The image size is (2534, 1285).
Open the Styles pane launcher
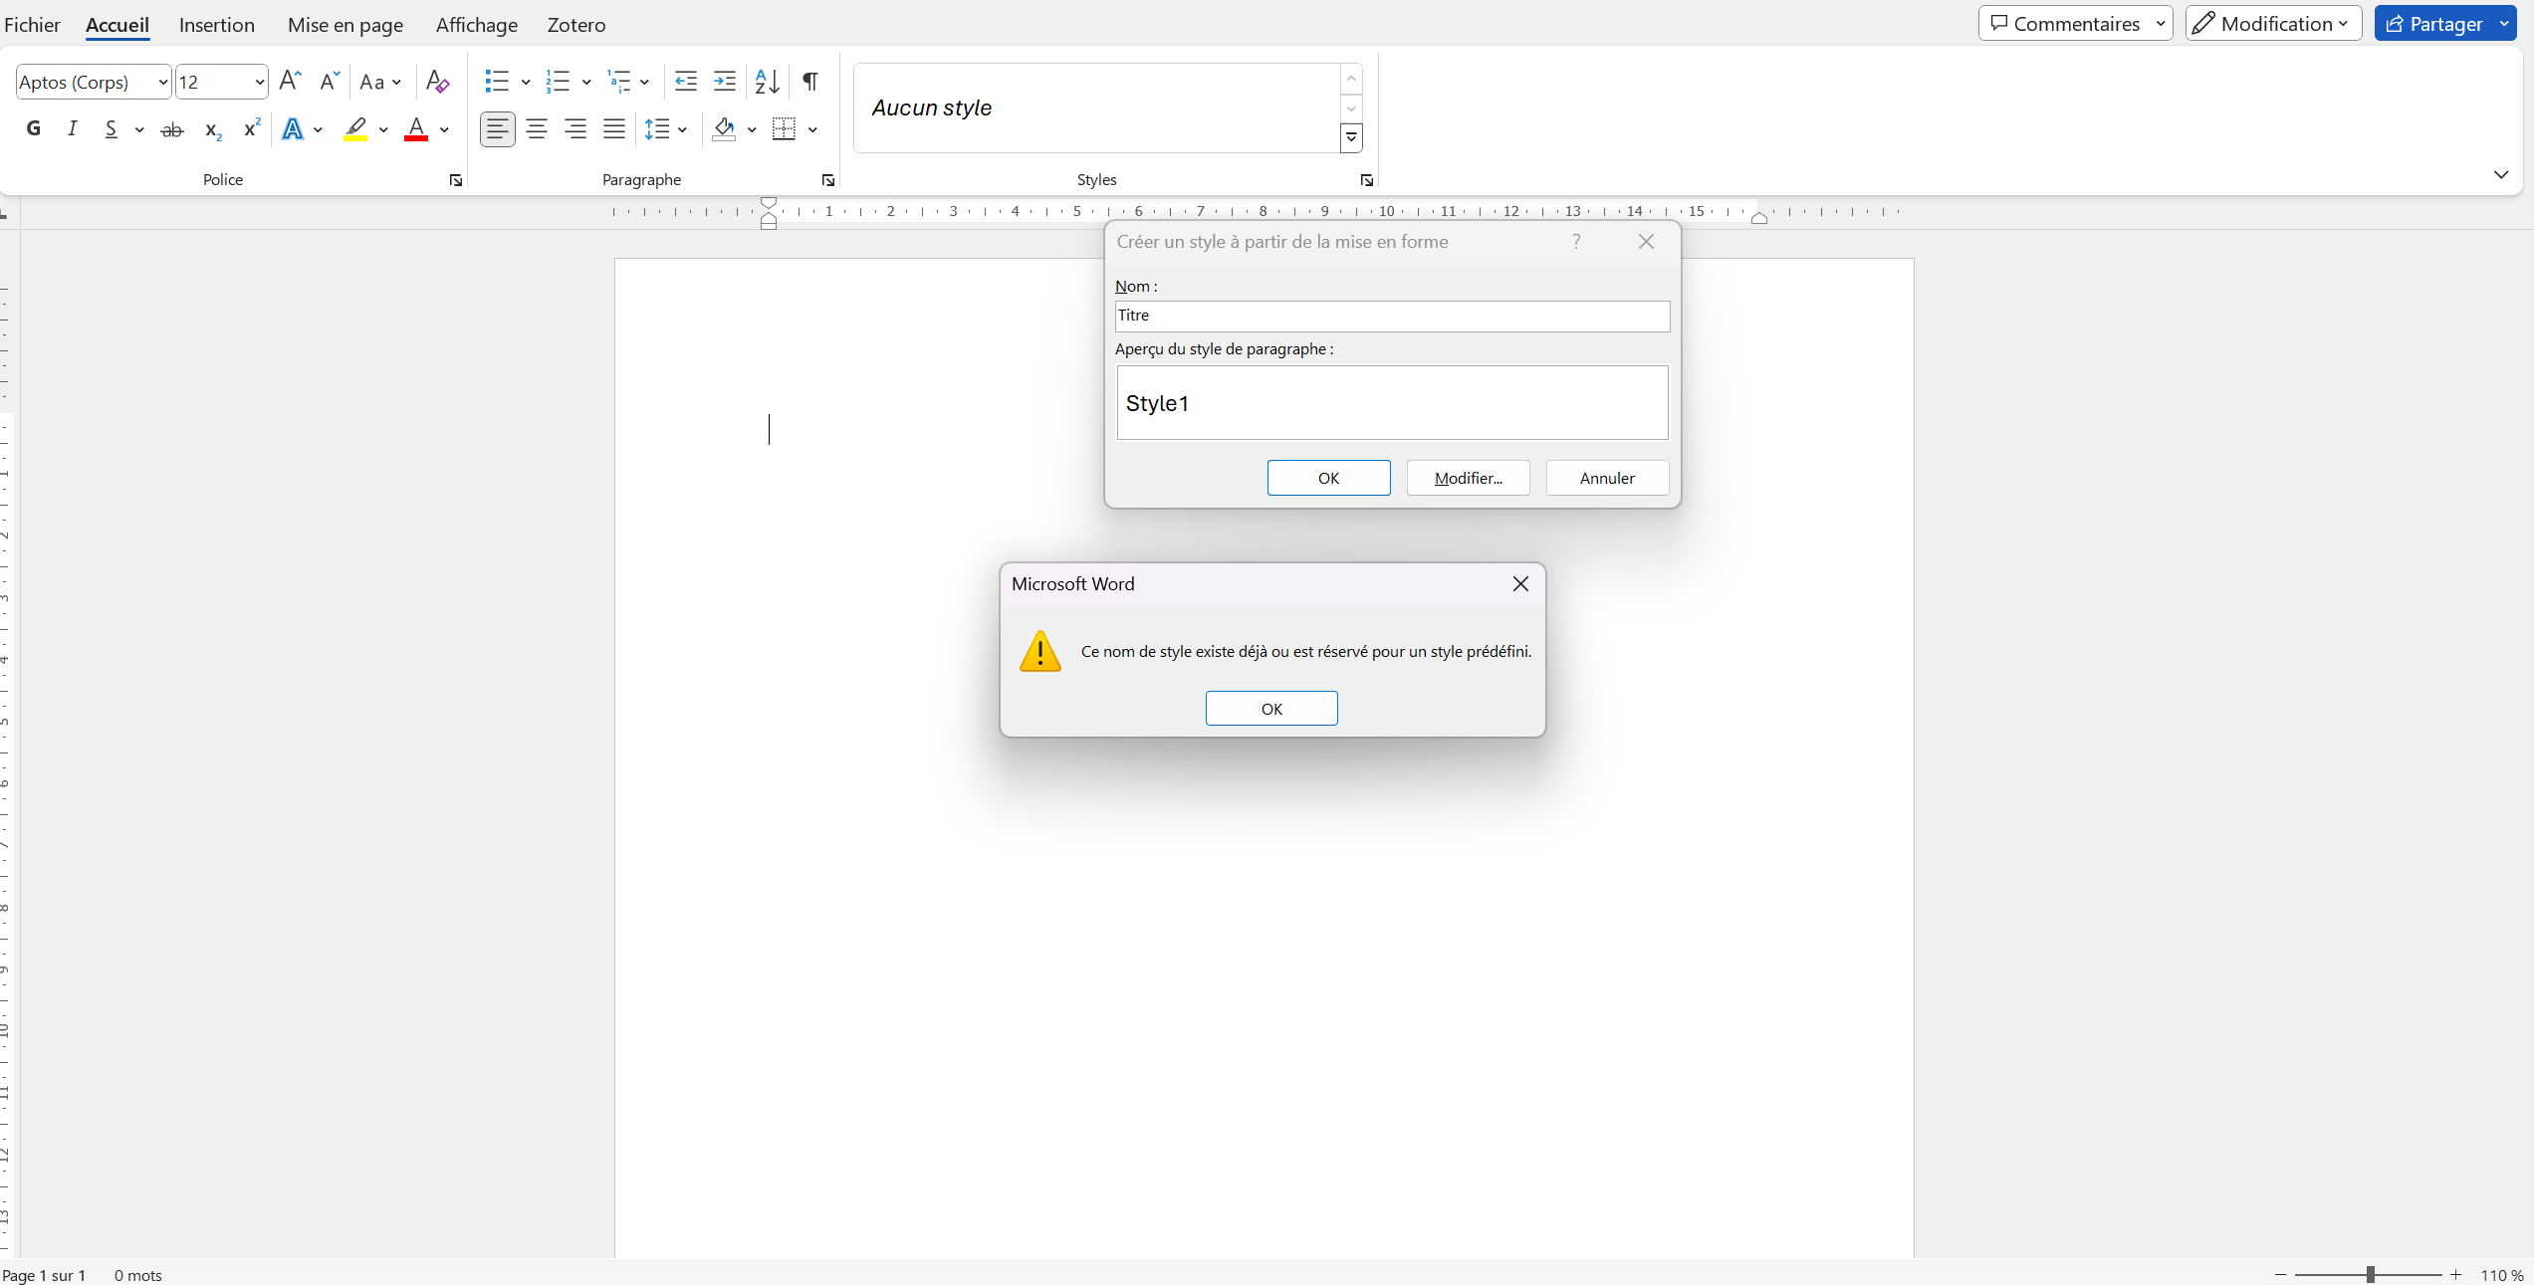(x=1367, y=180)
